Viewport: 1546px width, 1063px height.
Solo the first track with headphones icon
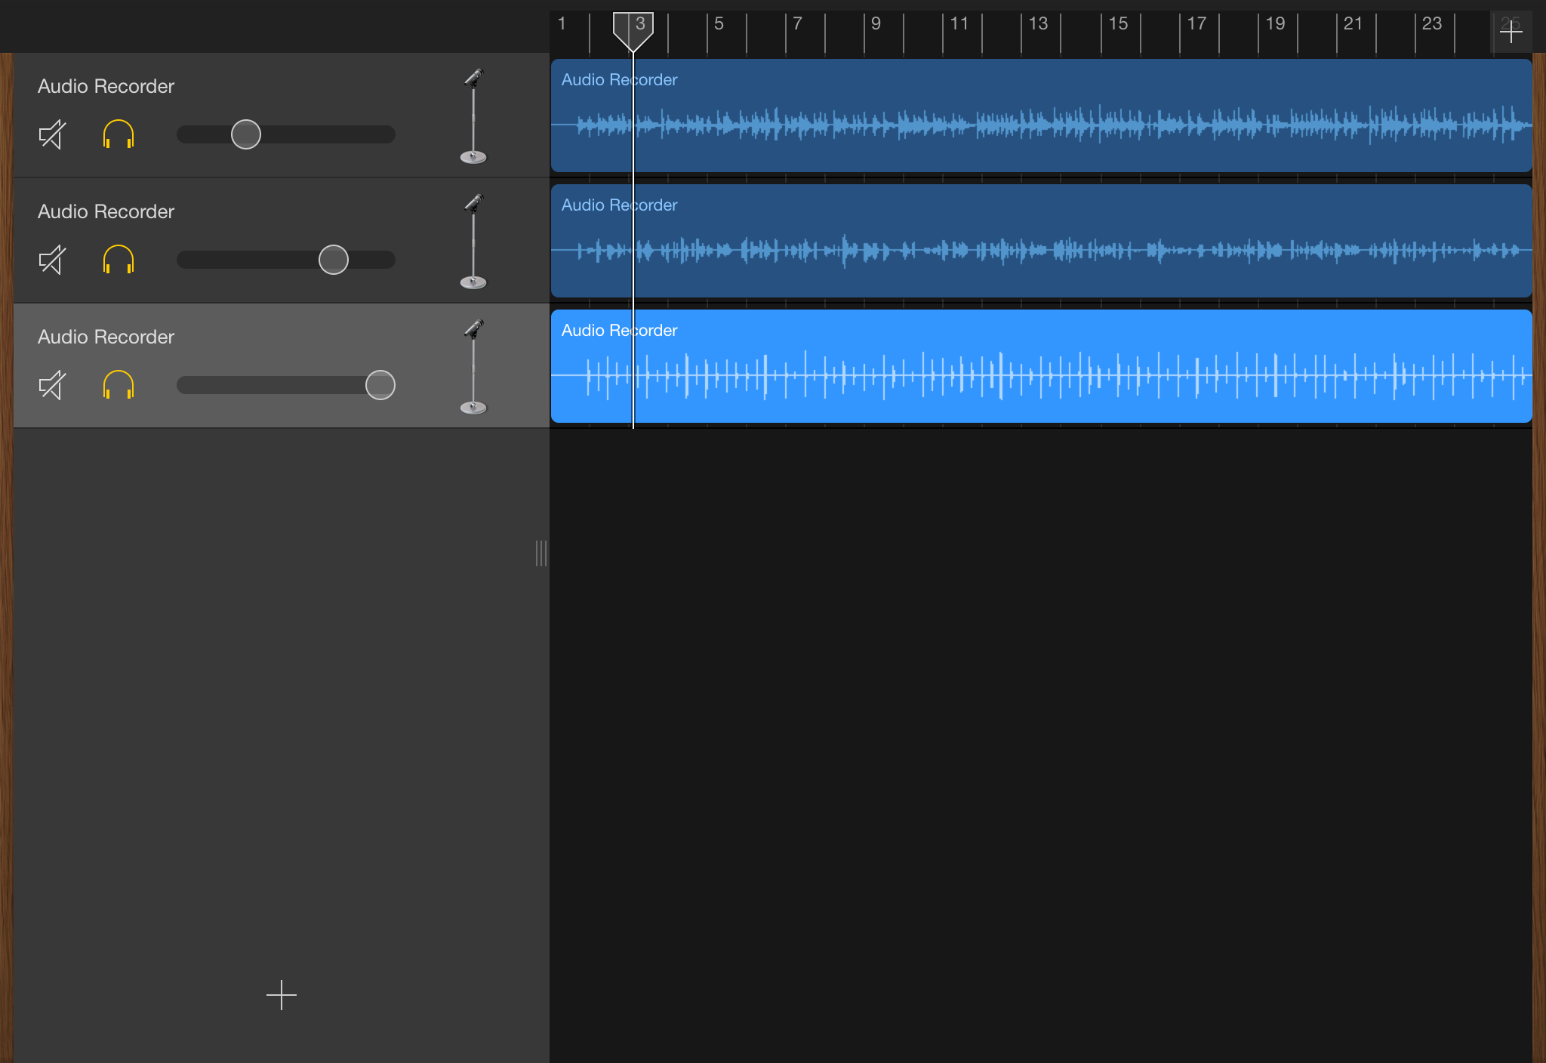(119, 134)
